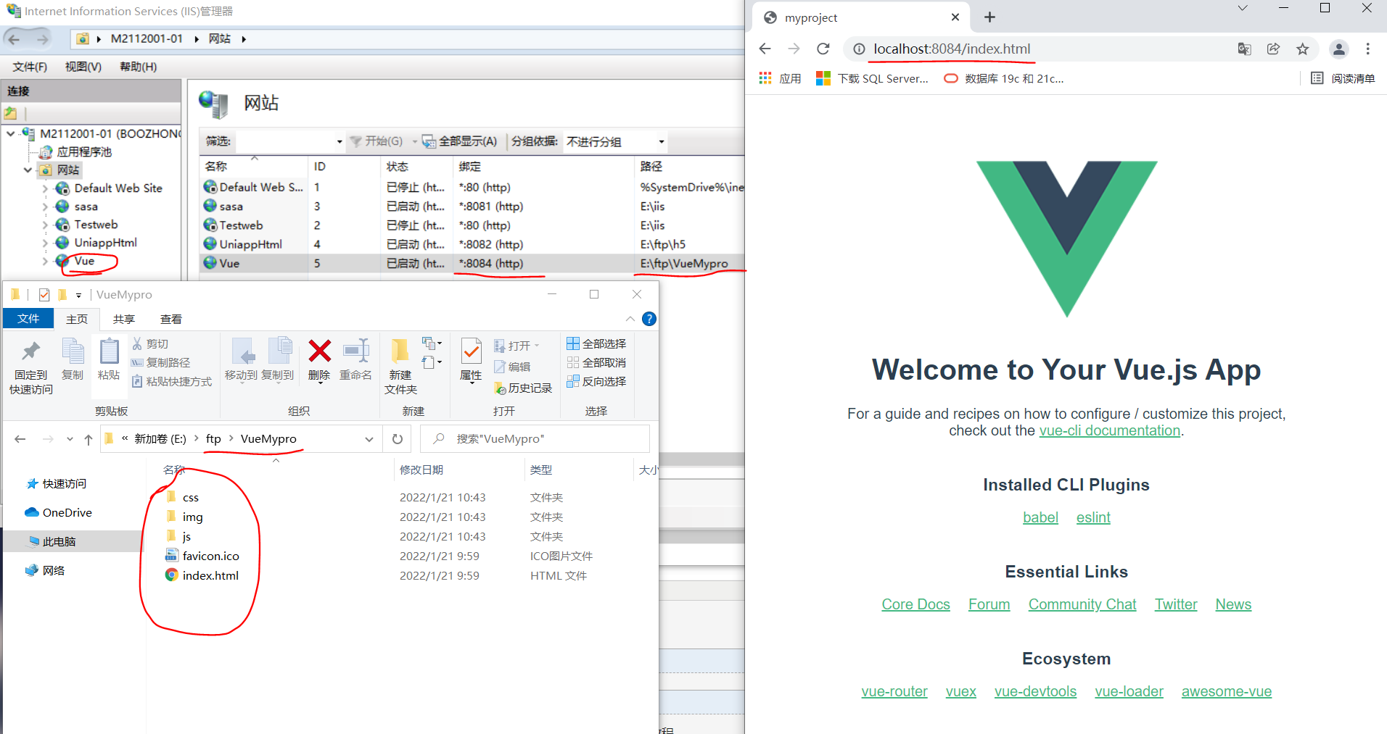Open the vue-router link

[x=894, y=691]
